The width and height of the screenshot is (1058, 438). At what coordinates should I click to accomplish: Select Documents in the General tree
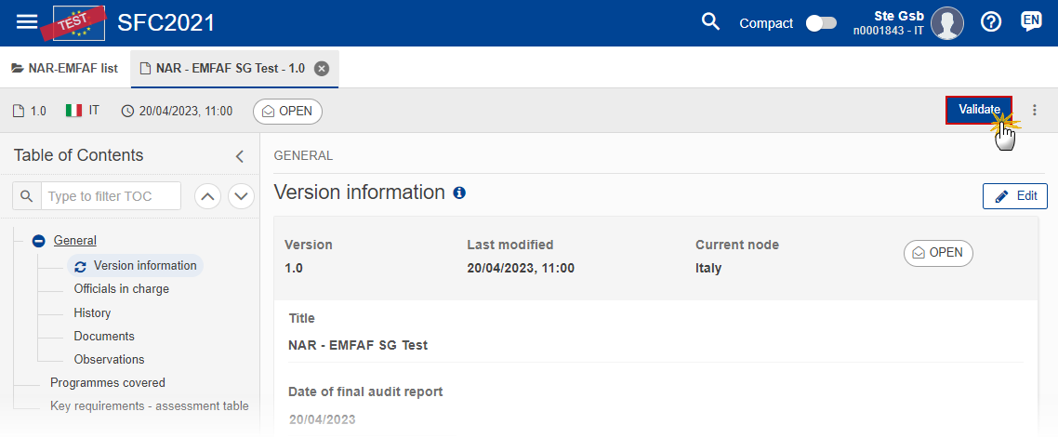[x=104, y=336]
